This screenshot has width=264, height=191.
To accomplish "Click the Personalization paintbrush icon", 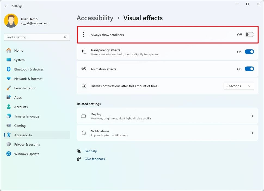I will coord(8,88).
